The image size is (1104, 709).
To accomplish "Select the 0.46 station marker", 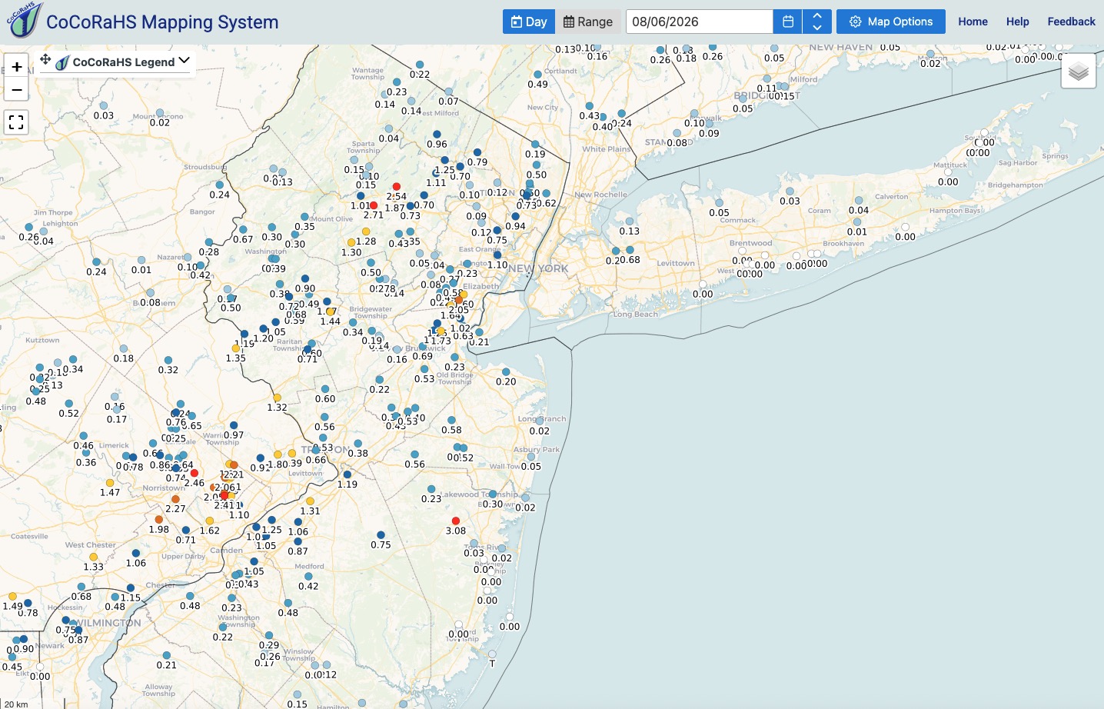I will [84, 436].
